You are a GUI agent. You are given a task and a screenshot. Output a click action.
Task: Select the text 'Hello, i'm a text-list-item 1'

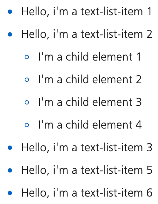tap(87, 12)
